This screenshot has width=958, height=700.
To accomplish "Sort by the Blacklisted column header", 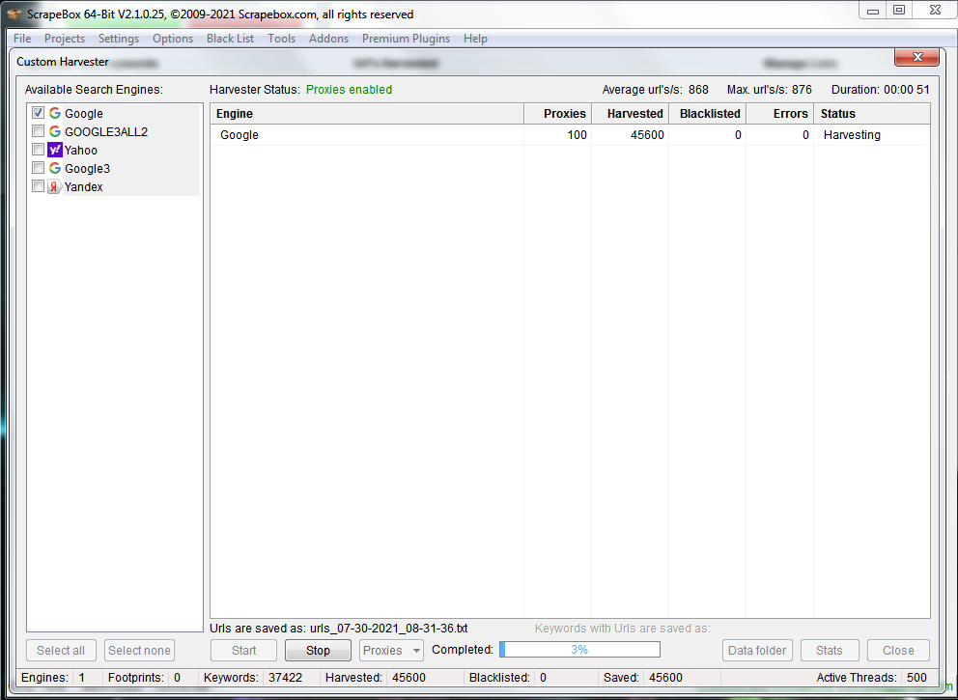I will 708,114.
